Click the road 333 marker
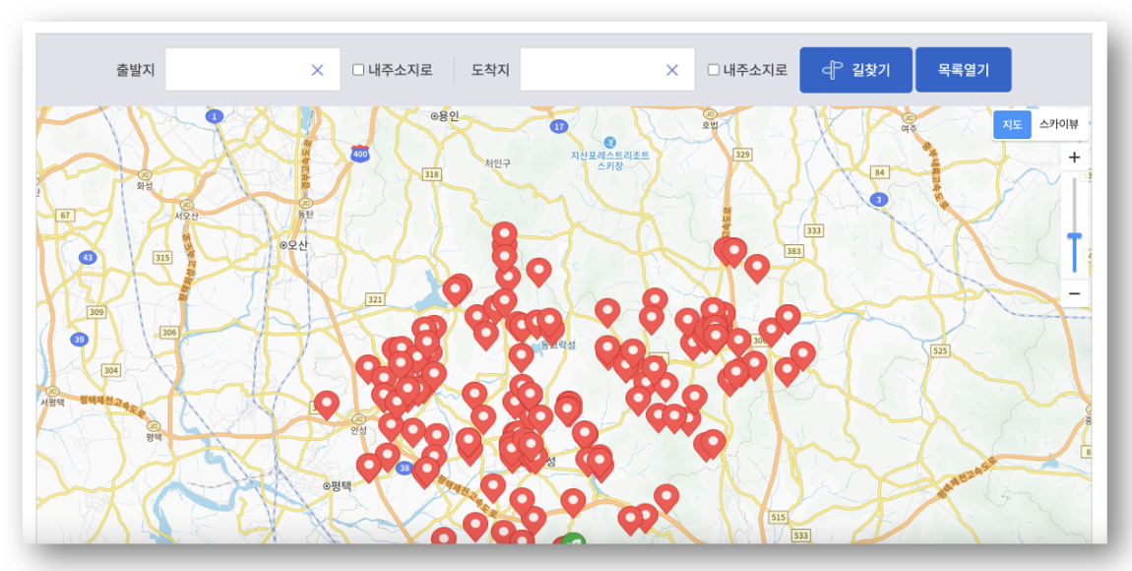 [814, 230]
